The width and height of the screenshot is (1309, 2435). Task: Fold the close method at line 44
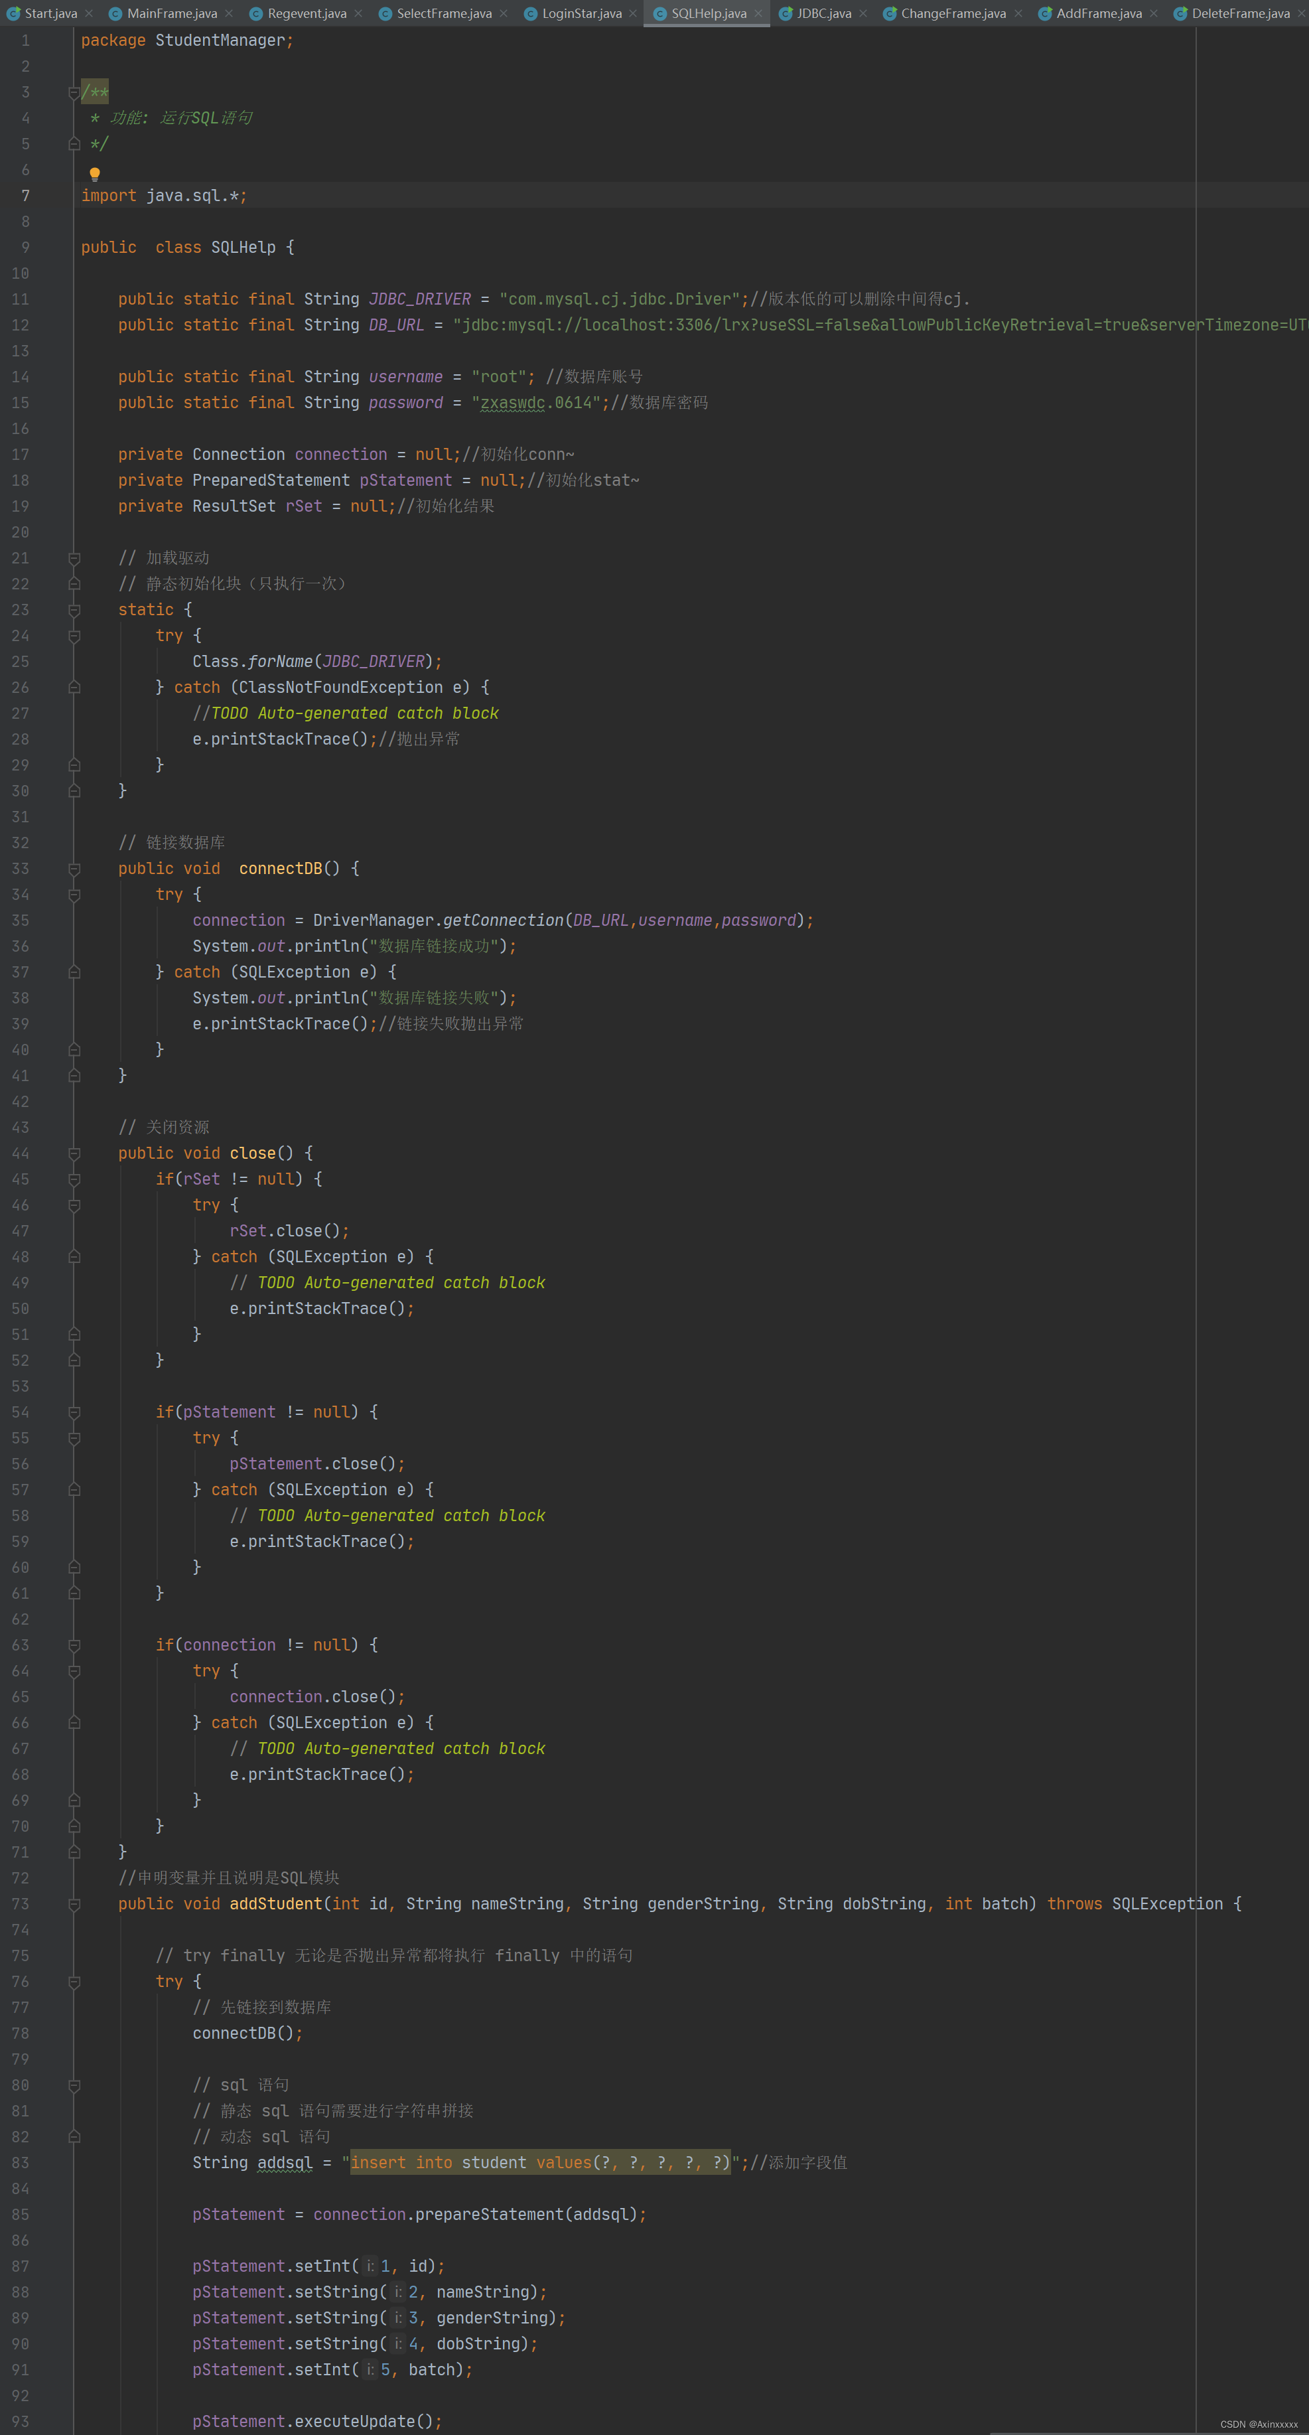74,1154
